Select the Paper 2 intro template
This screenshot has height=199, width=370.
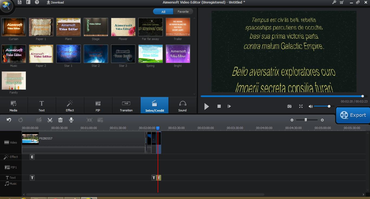tap(41, 54)
